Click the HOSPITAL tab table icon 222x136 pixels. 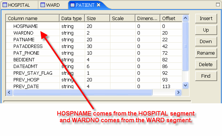coord(5,5)
